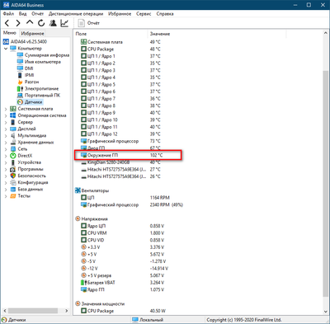Go up one level with Up arrow
Image resolution: width=330 pixels, height=324 pixels.
(30, 23)
